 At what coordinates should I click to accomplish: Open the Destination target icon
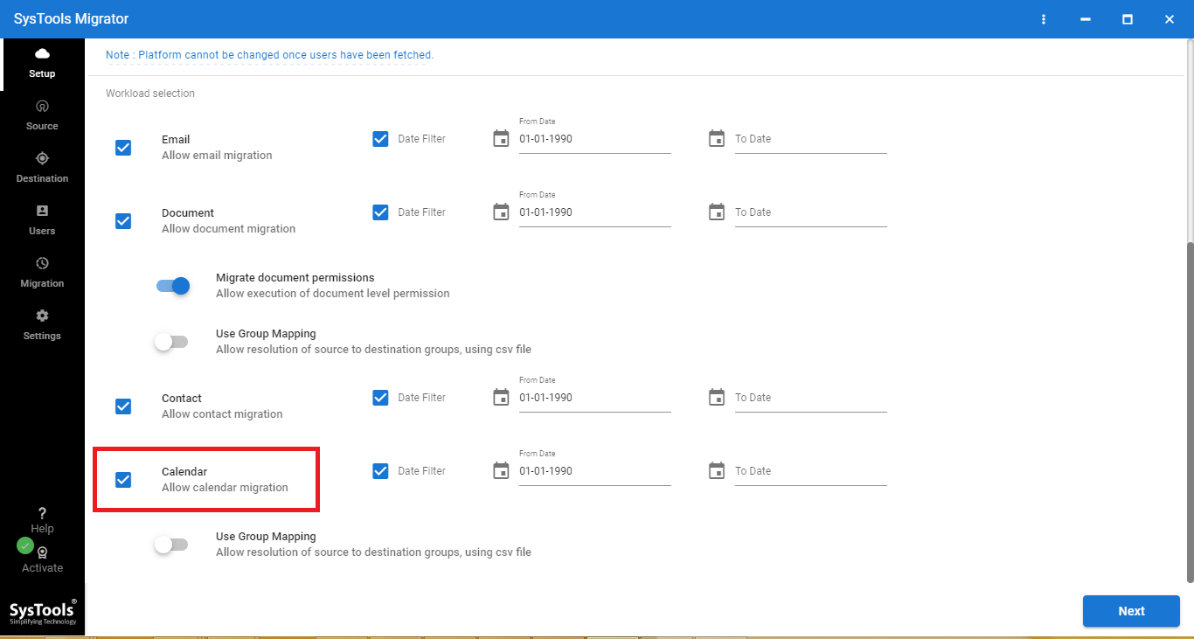[x=42, y=158]
